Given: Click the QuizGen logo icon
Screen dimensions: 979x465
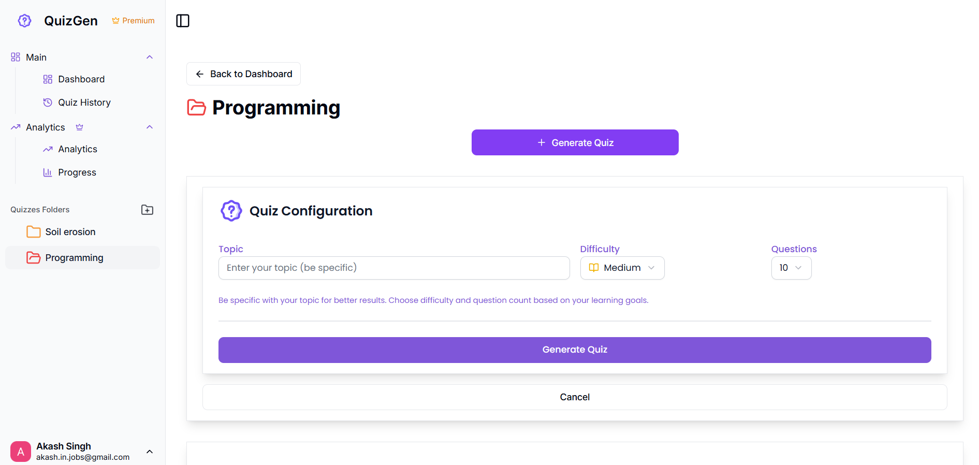Looking at the screenshot, I should (x=24, y=21).
